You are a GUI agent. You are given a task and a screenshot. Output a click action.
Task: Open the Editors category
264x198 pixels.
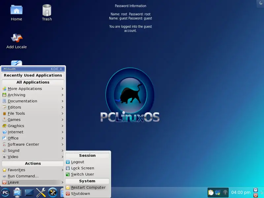coord(33,107)
